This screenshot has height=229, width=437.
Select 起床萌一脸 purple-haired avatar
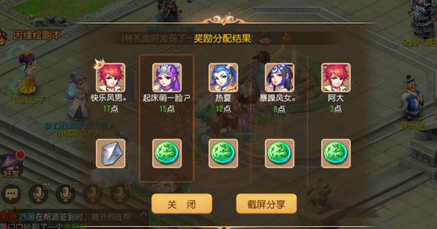pos(167,77)
